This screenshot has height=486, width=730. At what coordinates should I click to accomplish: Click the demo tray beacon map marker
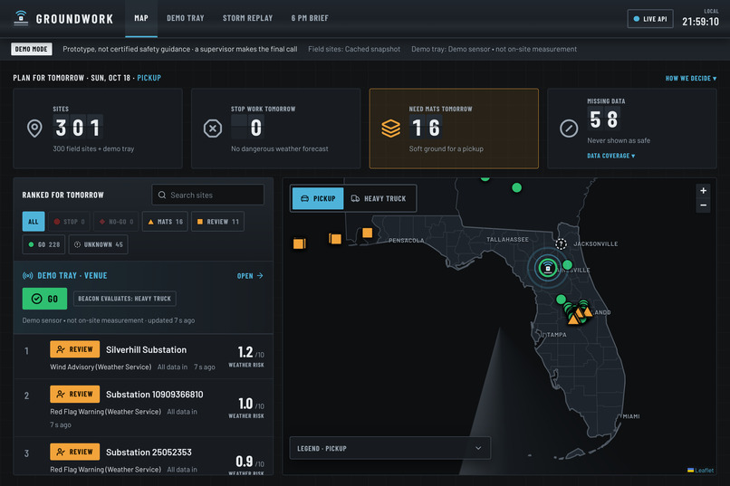click(x=547, y=267)
